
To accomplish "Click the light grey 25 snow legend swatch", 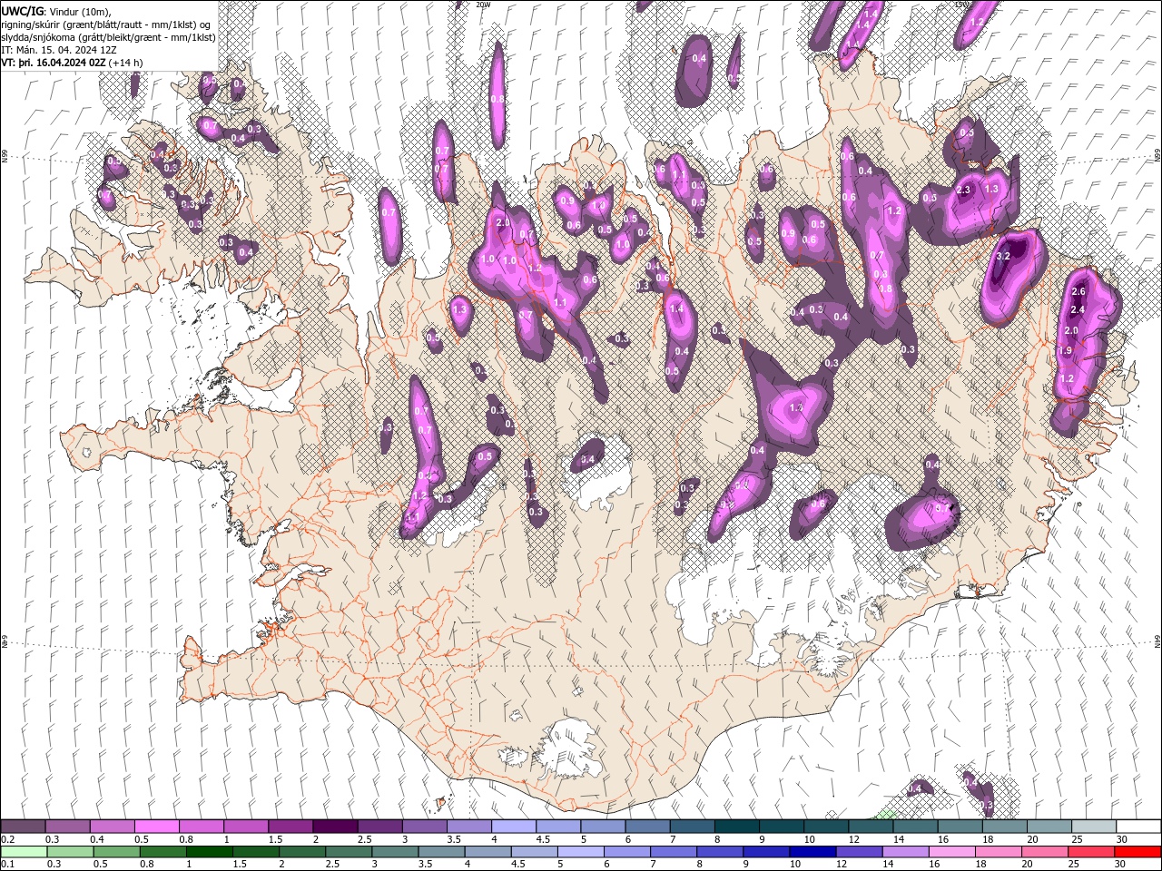I will pos(1093,827).
